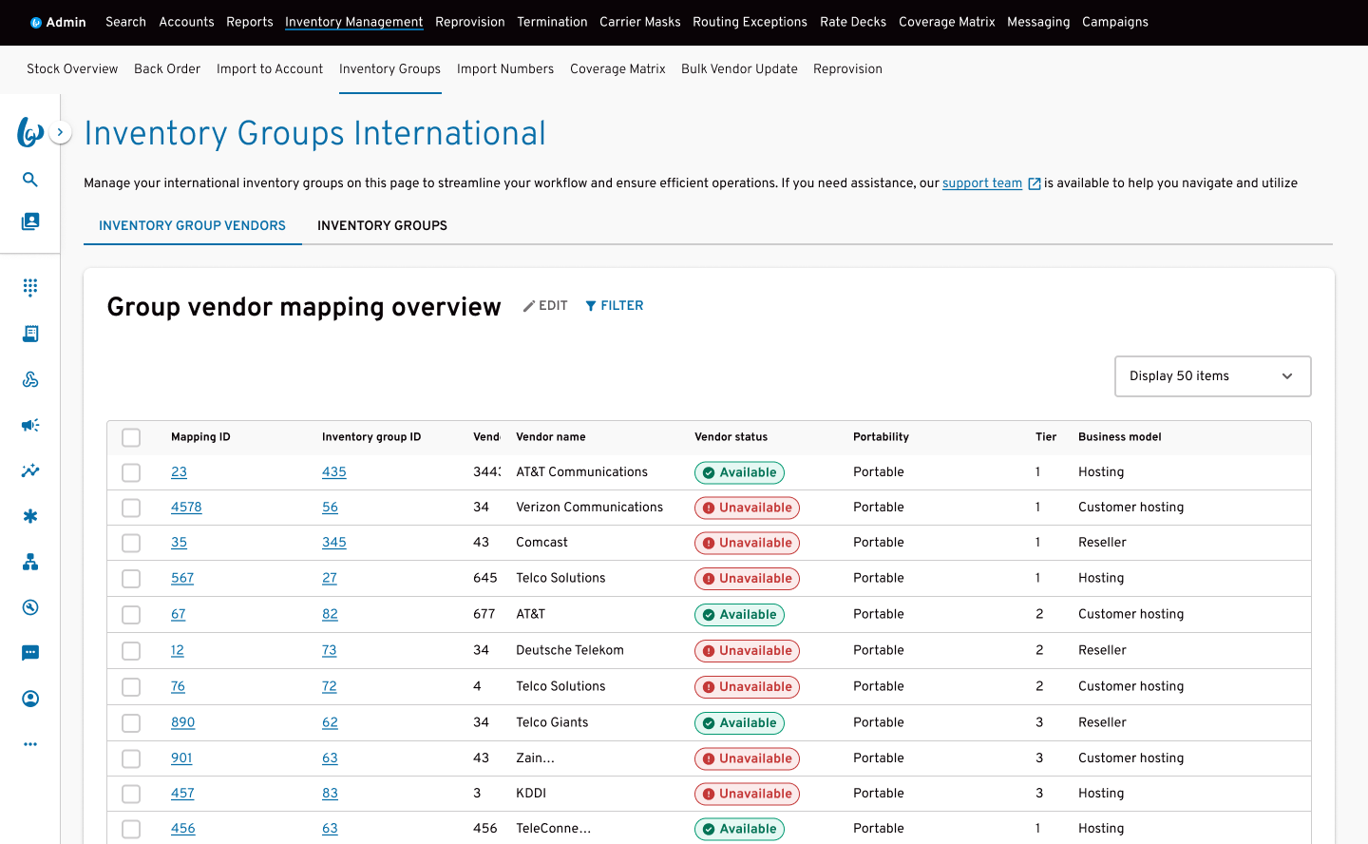The width and height of the screenshot is (1368, 844).
Task: Open the dialpad numbers icon in sidebar
Action: click(x=30, y=287)
